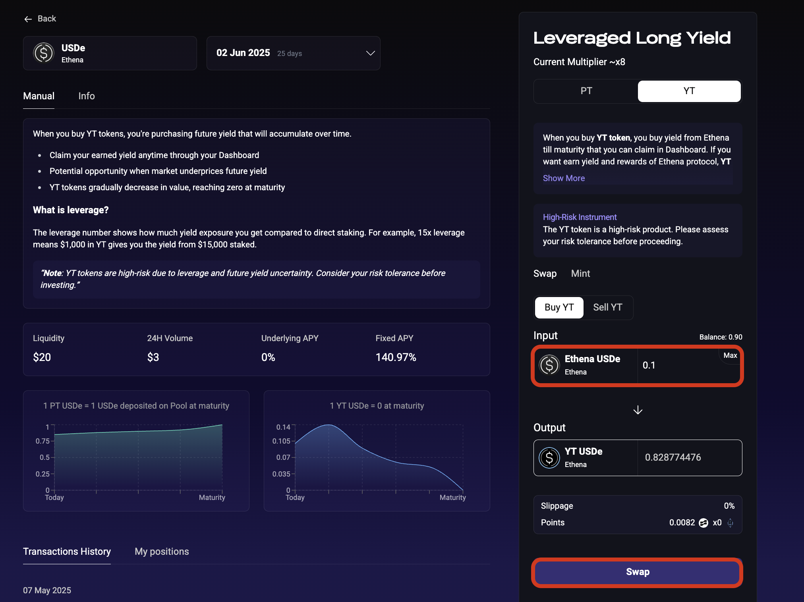Click the down arrow between Input and Output

(638, 410)
